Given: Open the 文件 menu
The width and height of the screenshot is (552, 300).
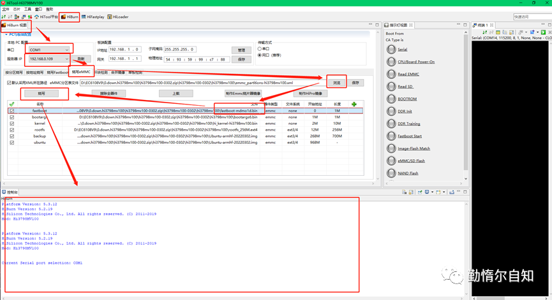Looking at the screenshot, I should [6, 9].
